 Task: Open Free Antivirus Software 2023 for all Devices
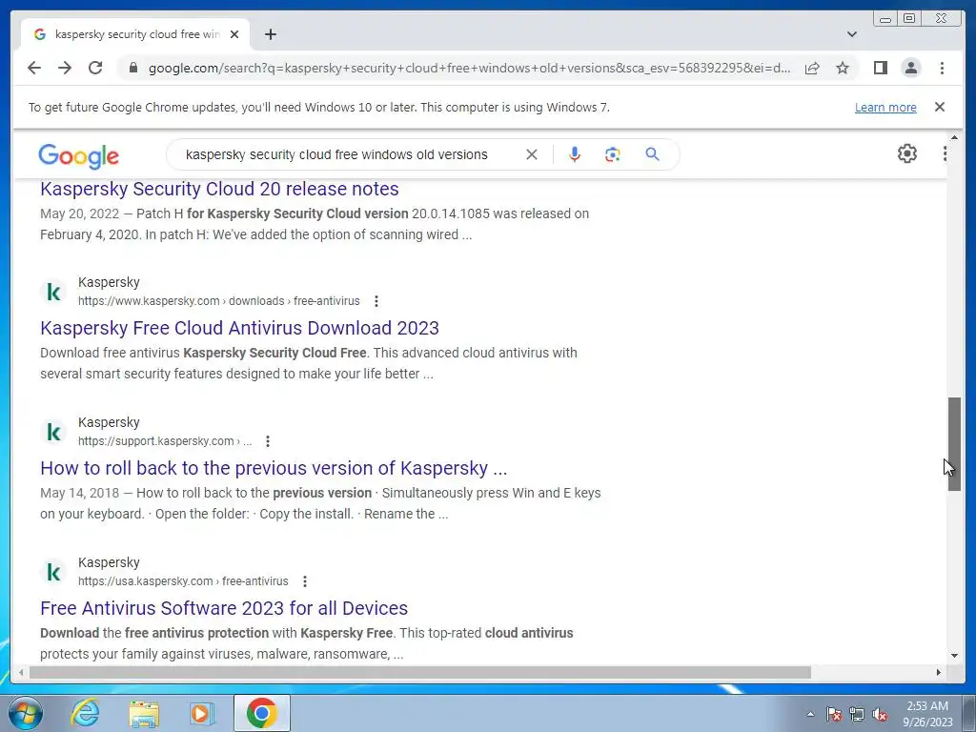coord(224,608)
